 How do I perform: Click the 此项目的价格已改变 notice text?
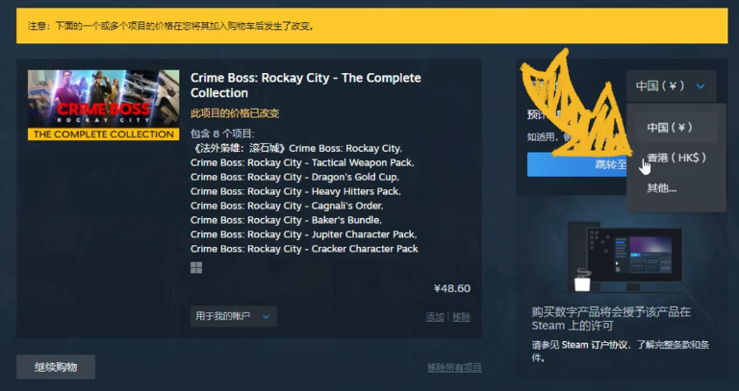(x=235, y=113)
